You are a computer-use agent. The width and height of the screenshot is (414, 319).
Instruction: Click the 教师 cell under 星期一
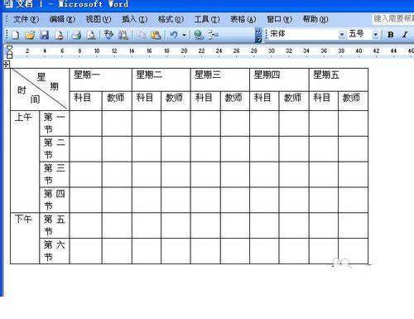[x=117, y=101]
